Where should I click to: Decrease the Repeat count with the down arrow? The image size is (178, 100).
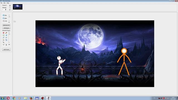(6, 10)
